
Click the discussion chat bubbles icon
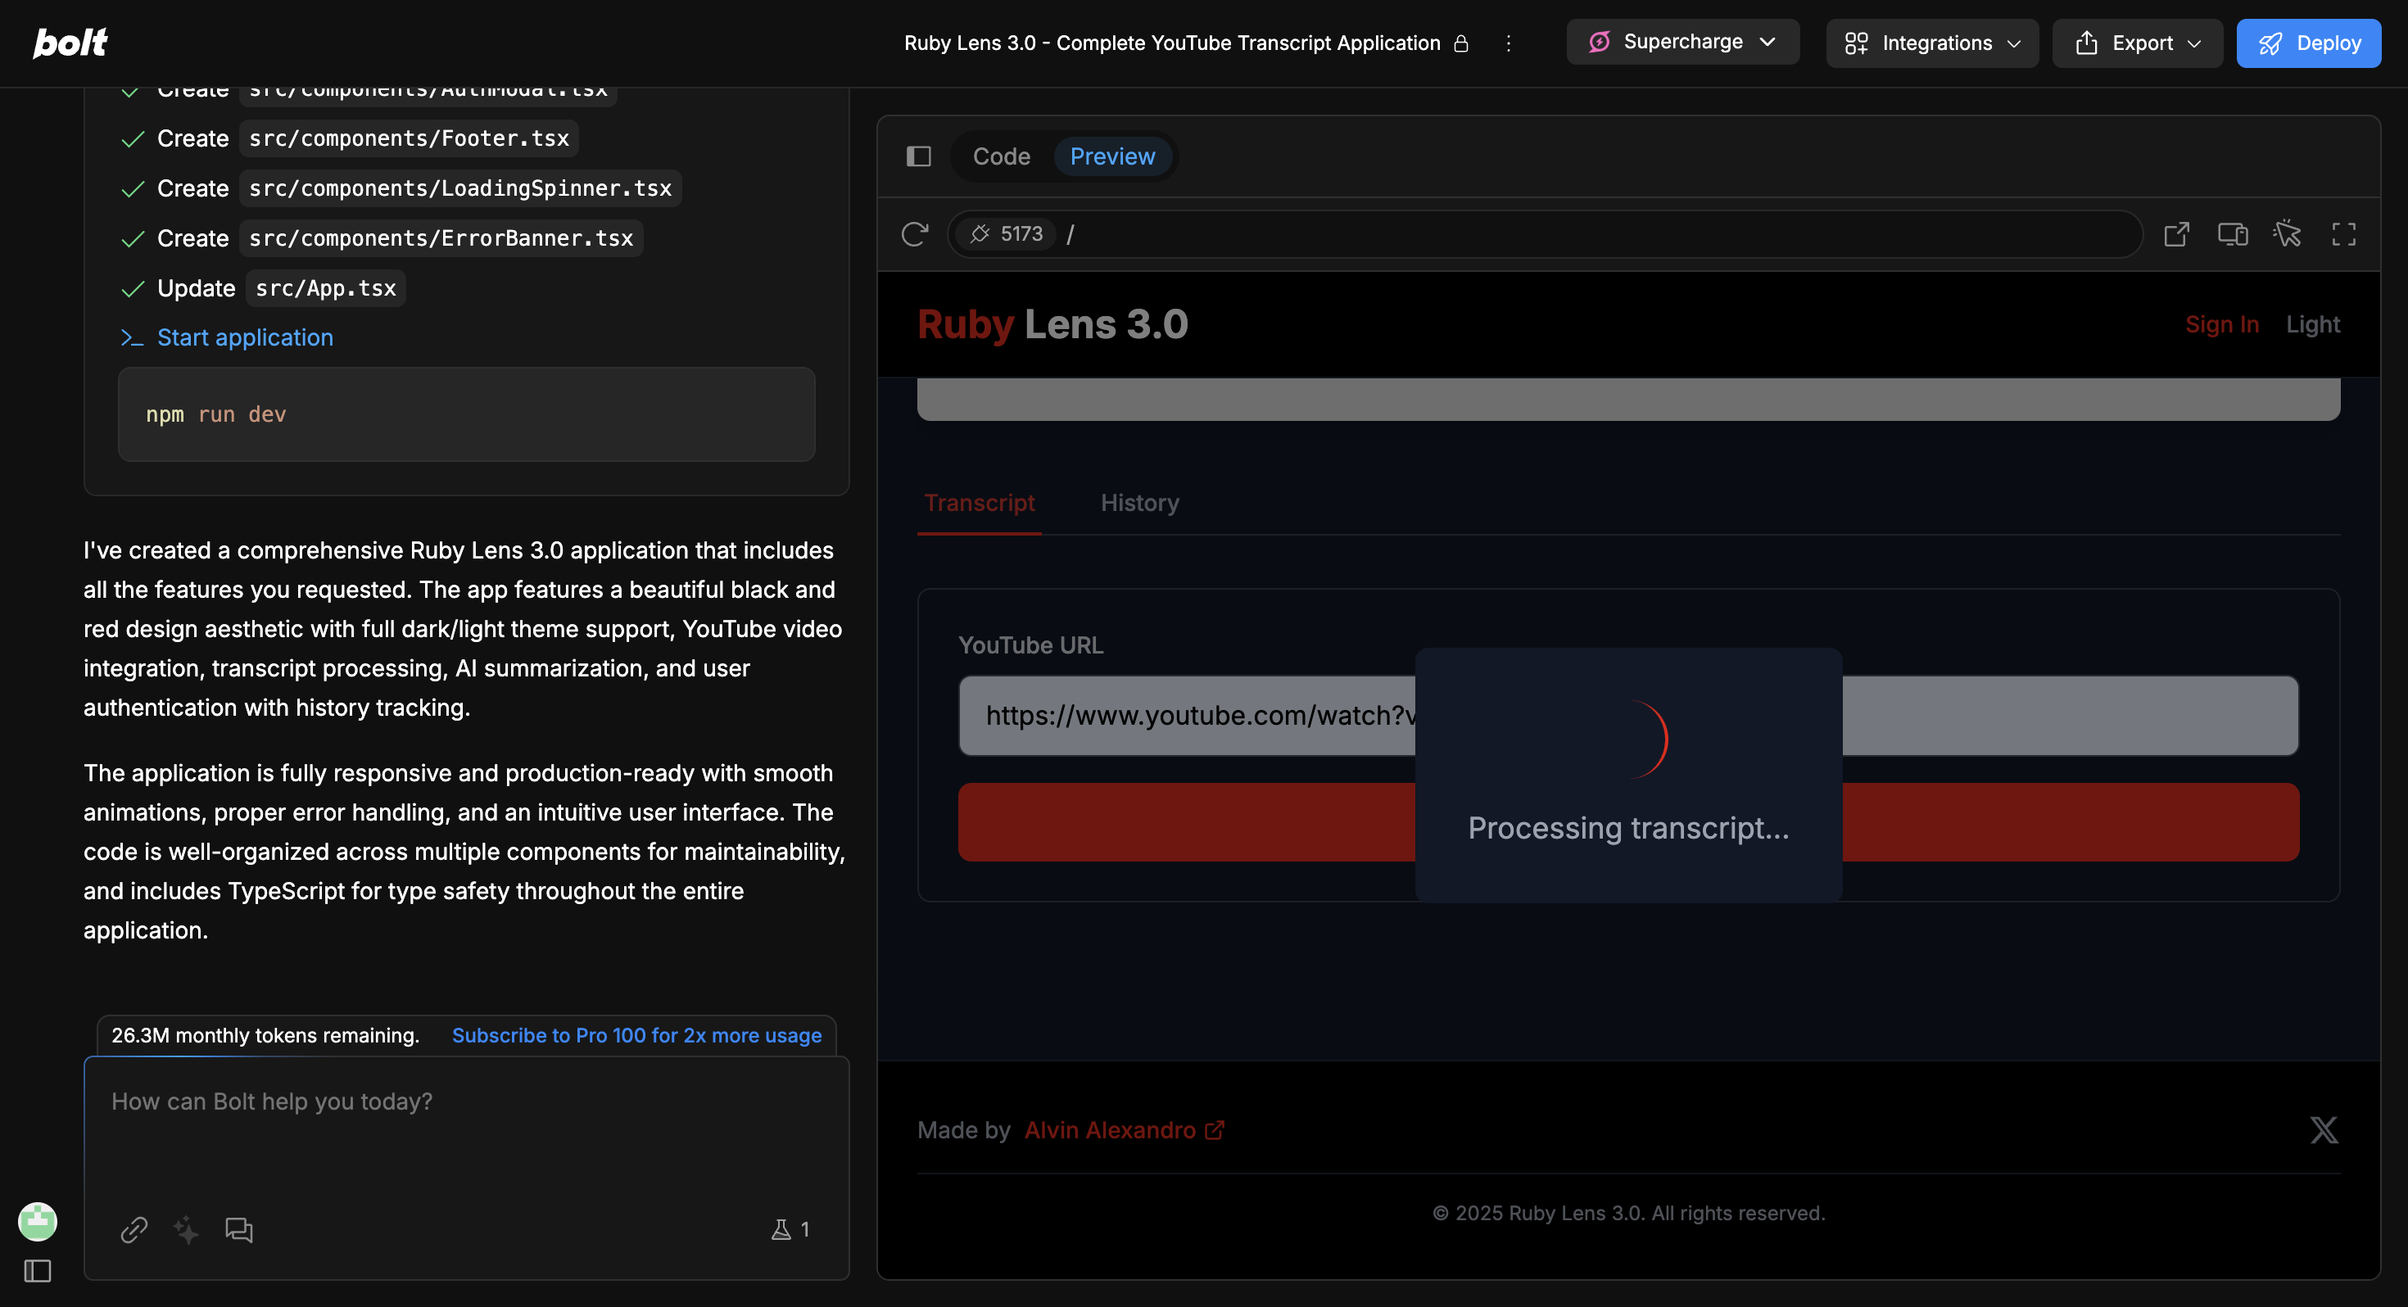pos(238,1229)
